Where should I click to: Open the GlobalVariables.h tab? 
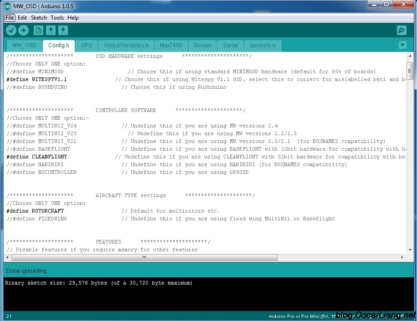126,46
